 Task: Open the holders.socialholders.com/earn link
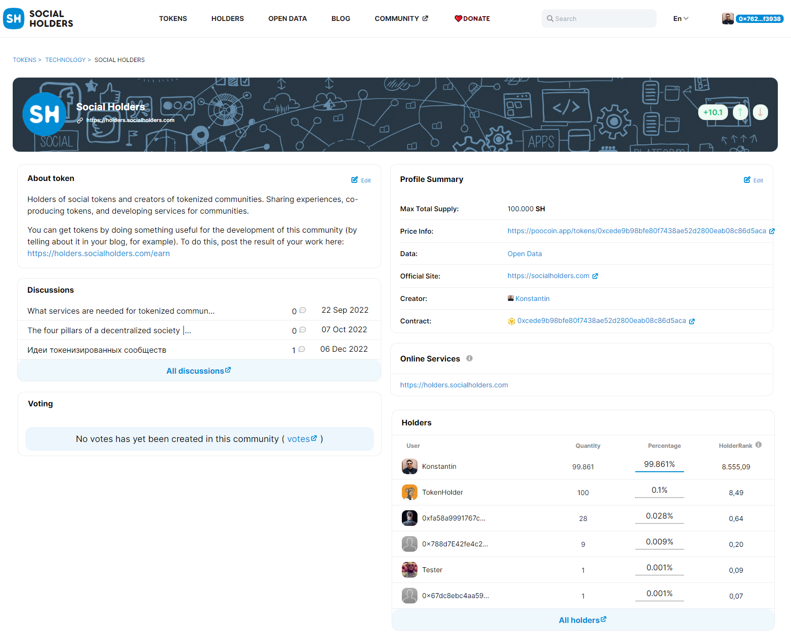99,254
